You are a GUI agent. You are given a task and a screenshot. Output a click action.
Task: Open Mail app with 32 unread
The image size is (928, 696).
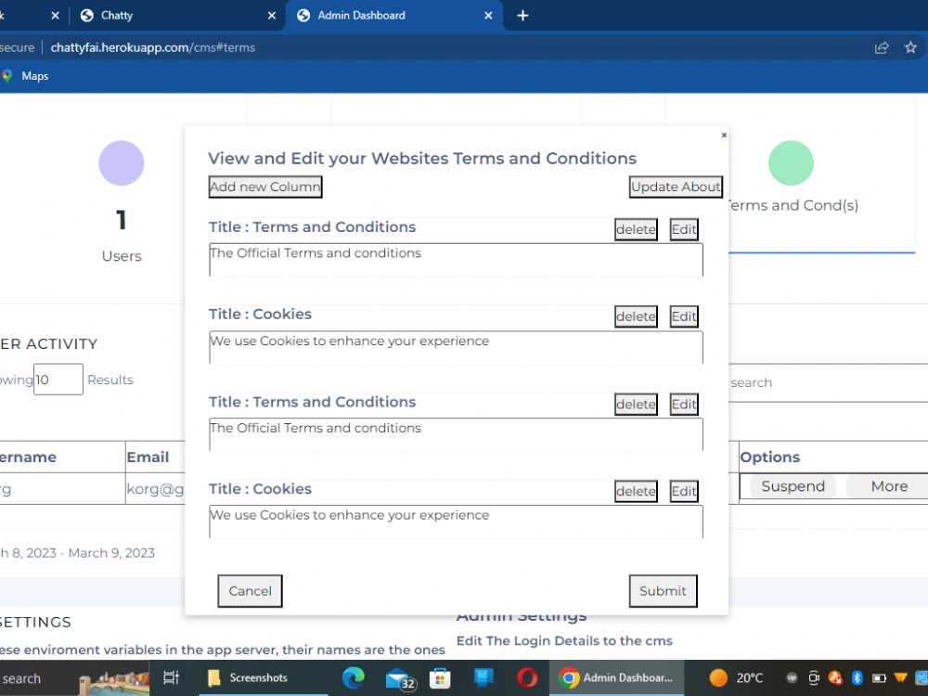pos(399,679)
